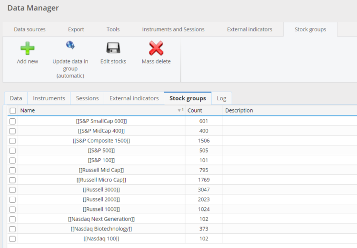Select the [[S&P MidCap 400]] name cell
This screenshot has height=248, width=357.
tap(101, 131)
